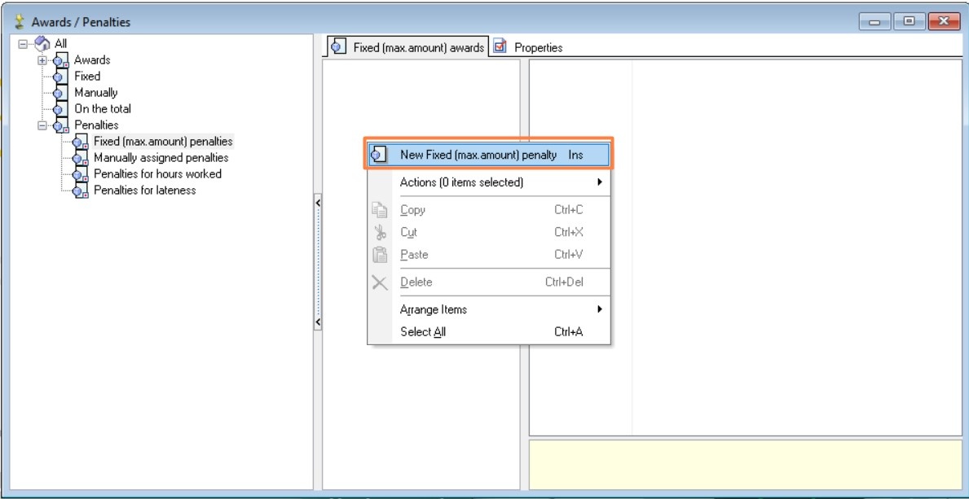This screenshot has height=499, width=969.
Task: Open the Actions submenu arrow
Action: (600, 182)
